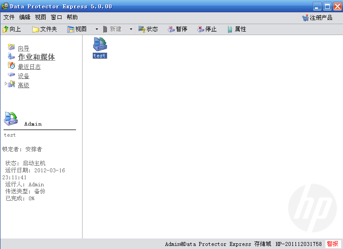Viewport: 343px width, 249px height.
Task: Click the test label under the job icon
Action: point(100,56)
